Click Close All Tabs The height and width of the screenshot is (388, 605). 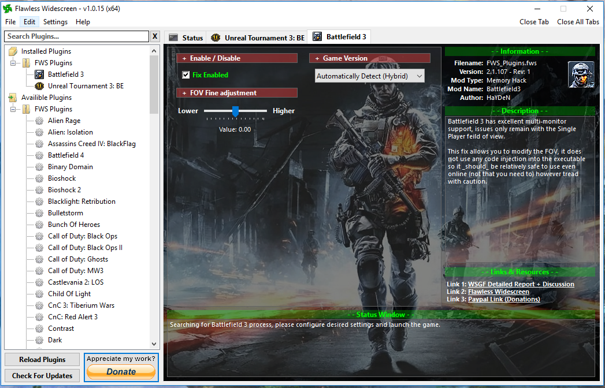pyautogui.click(x=578, y=22)
